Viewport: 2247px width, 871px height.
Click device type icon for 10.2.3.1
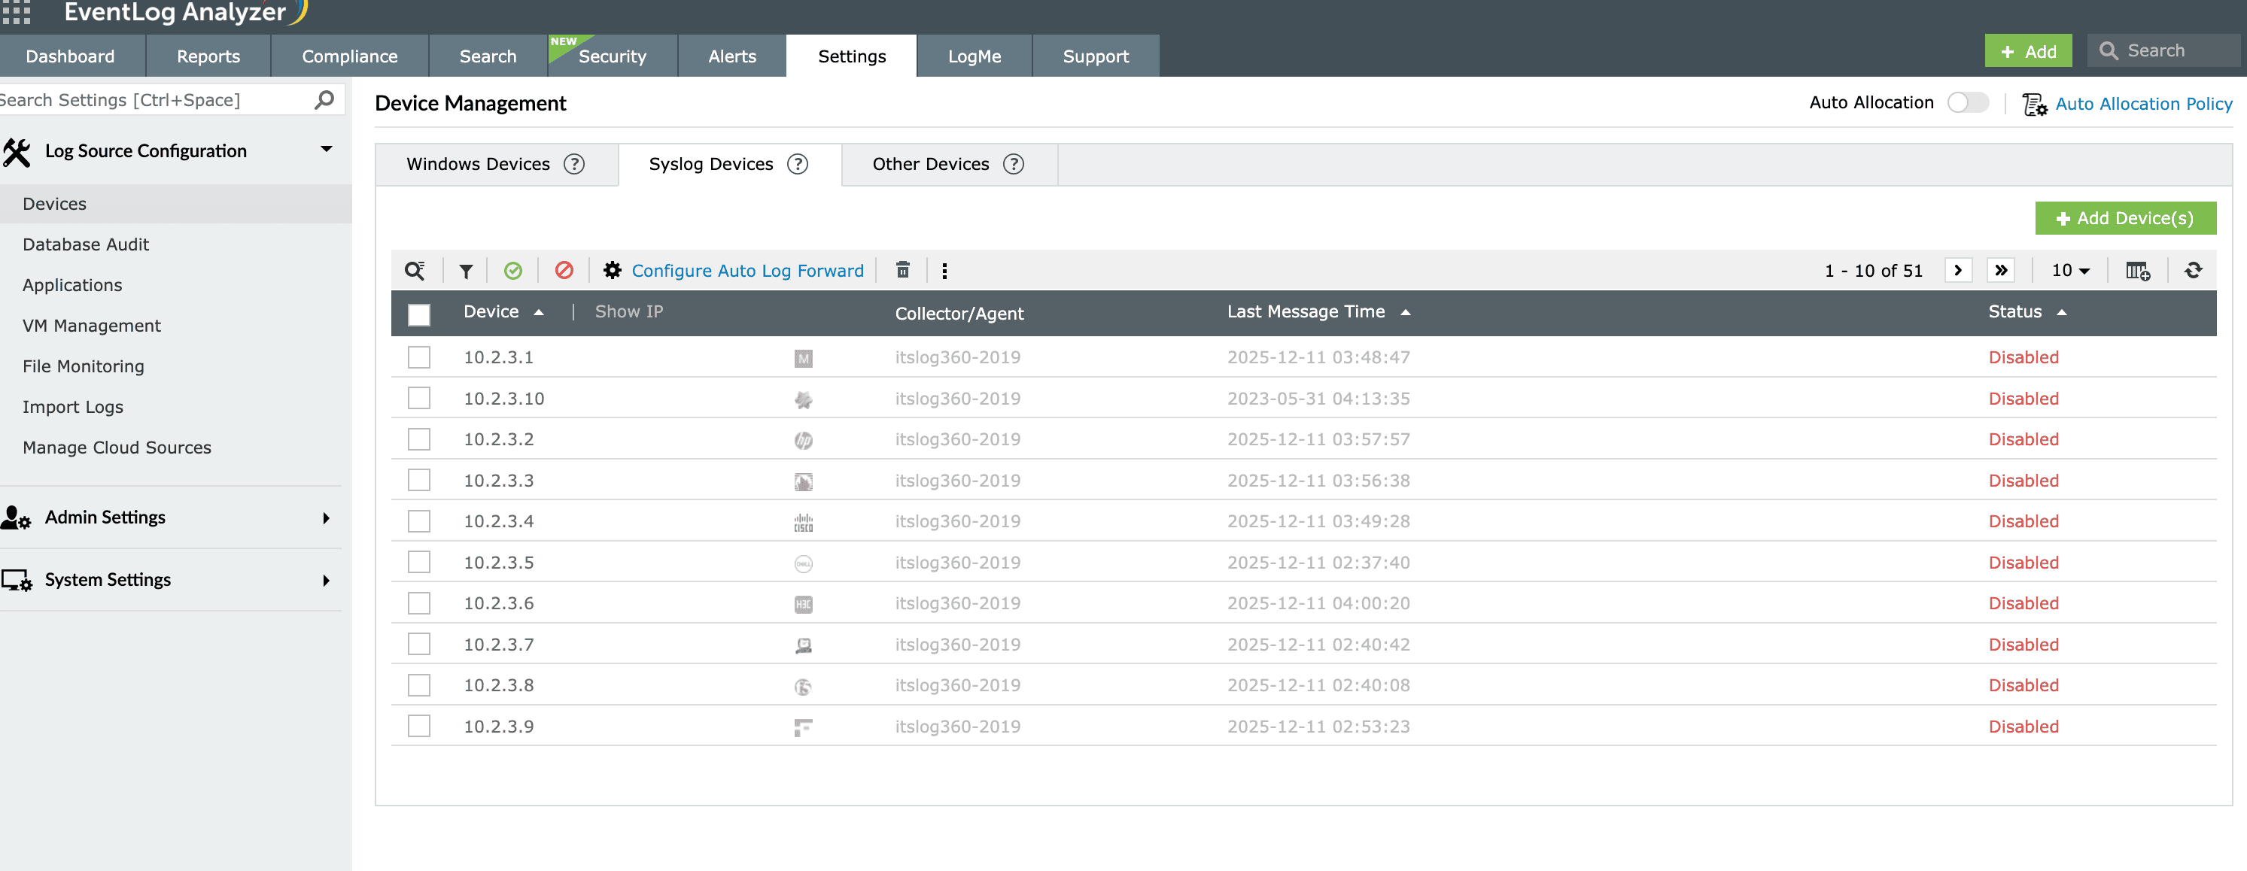pos(804,358)
